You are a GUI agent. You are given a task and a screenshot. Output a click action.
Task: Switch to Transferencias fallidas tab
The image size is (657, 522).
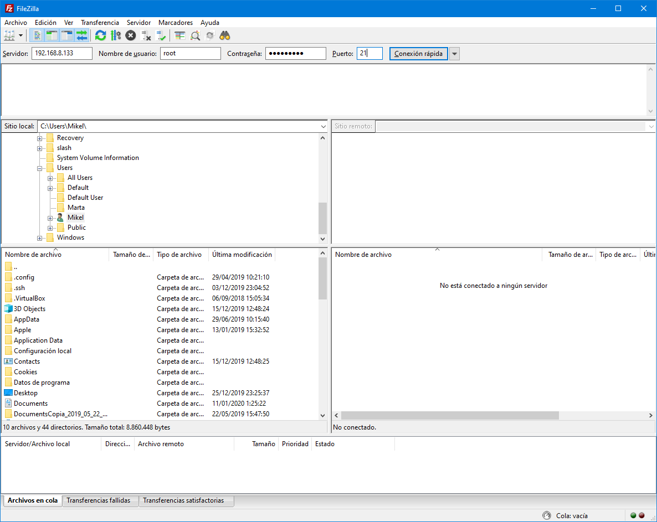pyautogui.click(x=99, y=500)
